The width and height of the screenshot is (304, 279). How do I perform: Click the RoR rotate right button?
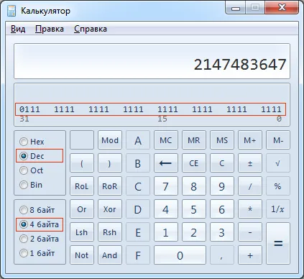[x=110, y=186]
